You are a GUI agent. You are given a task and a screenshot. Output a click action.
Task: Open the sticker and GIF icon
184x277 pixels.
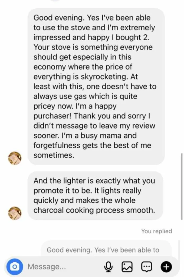click(x=147, y=267)
